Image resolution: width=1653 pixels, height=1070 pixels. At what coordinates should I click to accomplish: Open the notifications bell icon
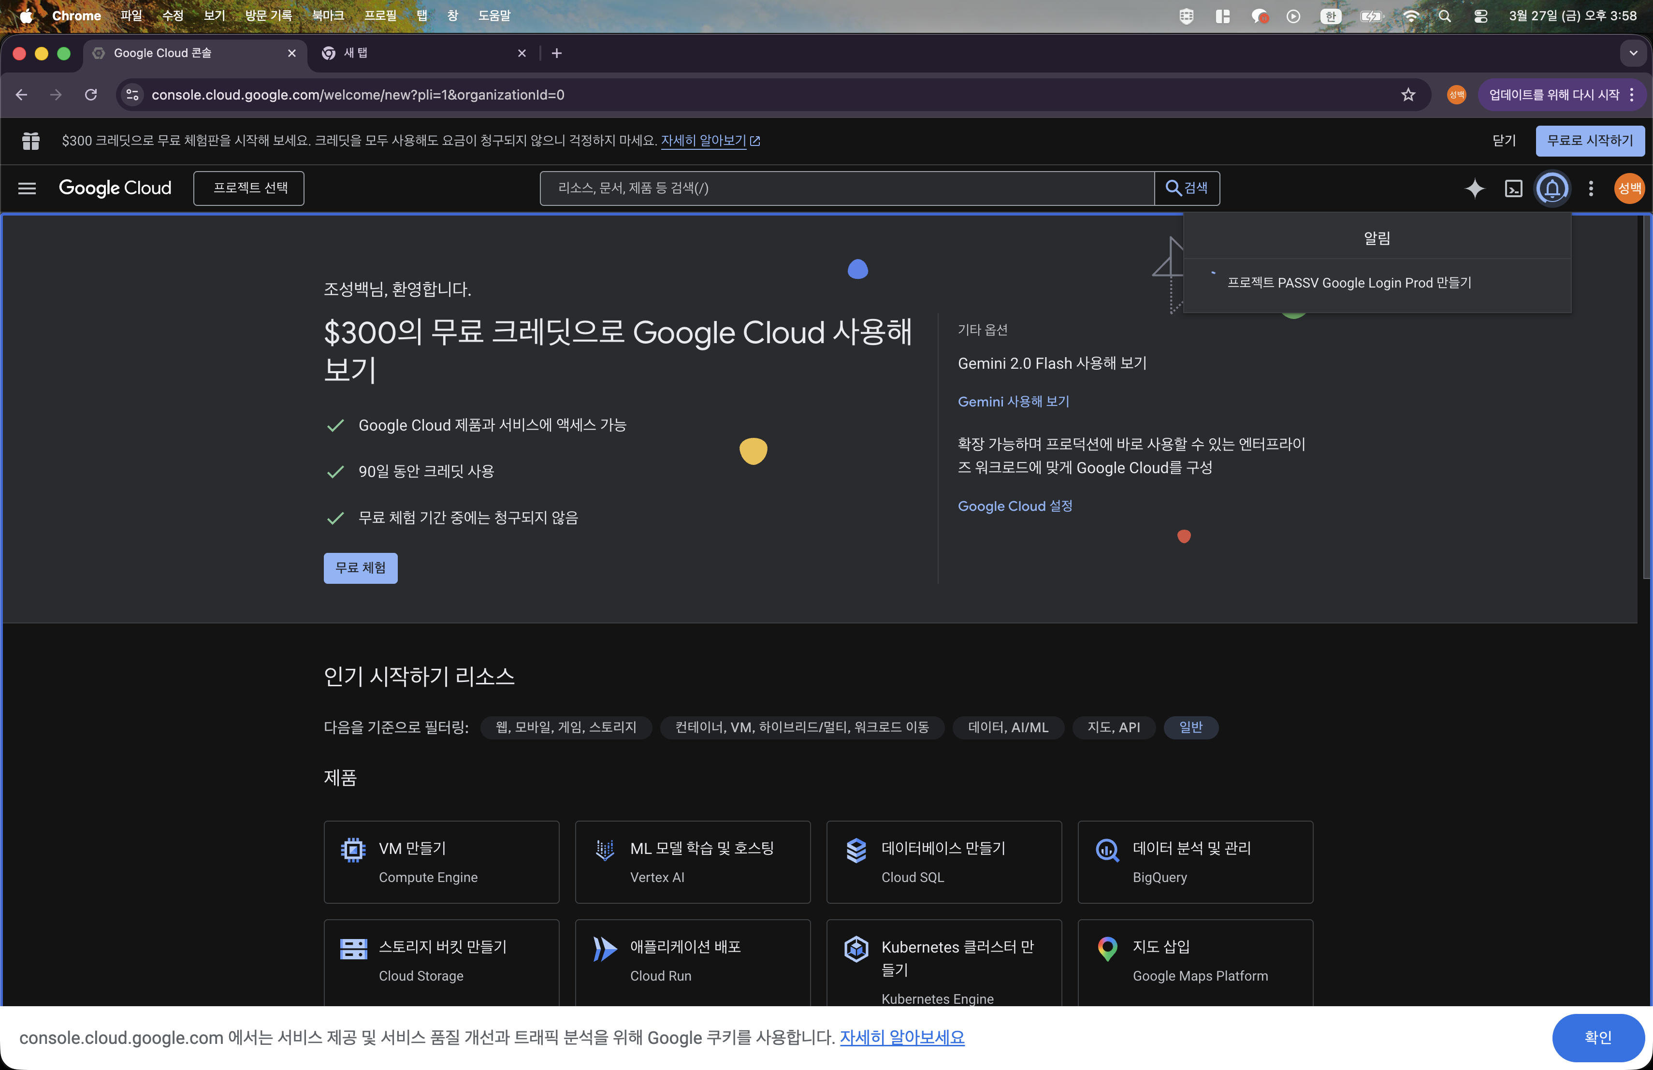[1552, 188]
